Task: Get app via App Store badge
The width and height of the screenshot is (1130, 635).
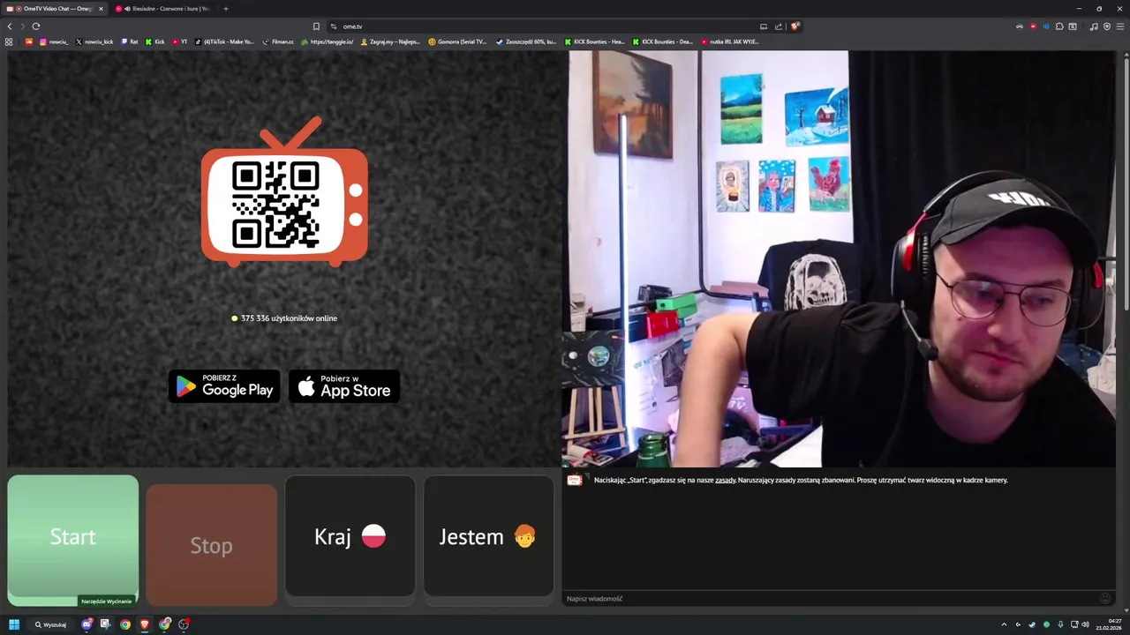Action: (344, 386)
